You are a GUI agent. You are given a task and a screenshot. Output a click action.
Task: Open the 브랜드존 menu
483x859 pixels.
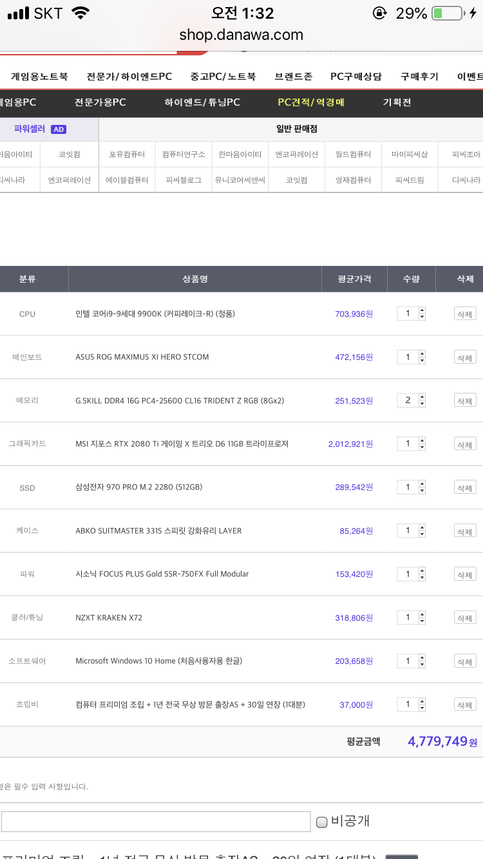pyautogui.click(x=293, y=76)
